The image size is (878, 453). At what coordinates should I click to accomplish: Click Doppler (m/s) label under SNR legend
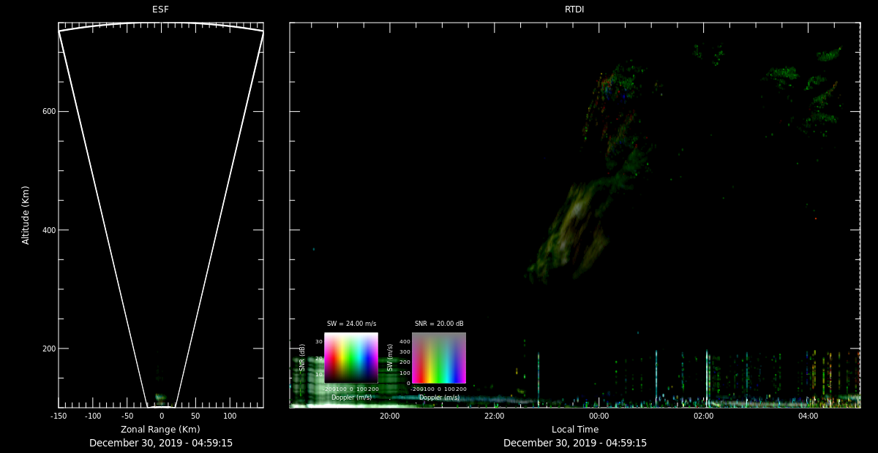click(x=351, y=397)
